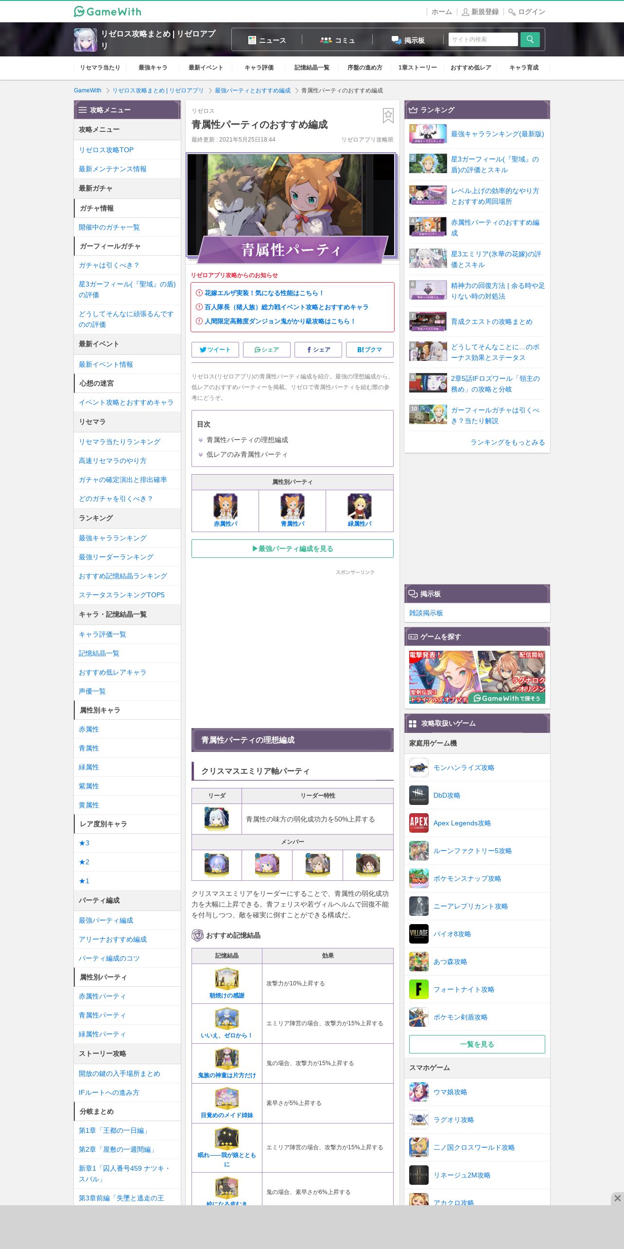The image size is (624, 1249).
Task: Select おすすめ低レア in navigation menu
Action: [x=471, y=68]
